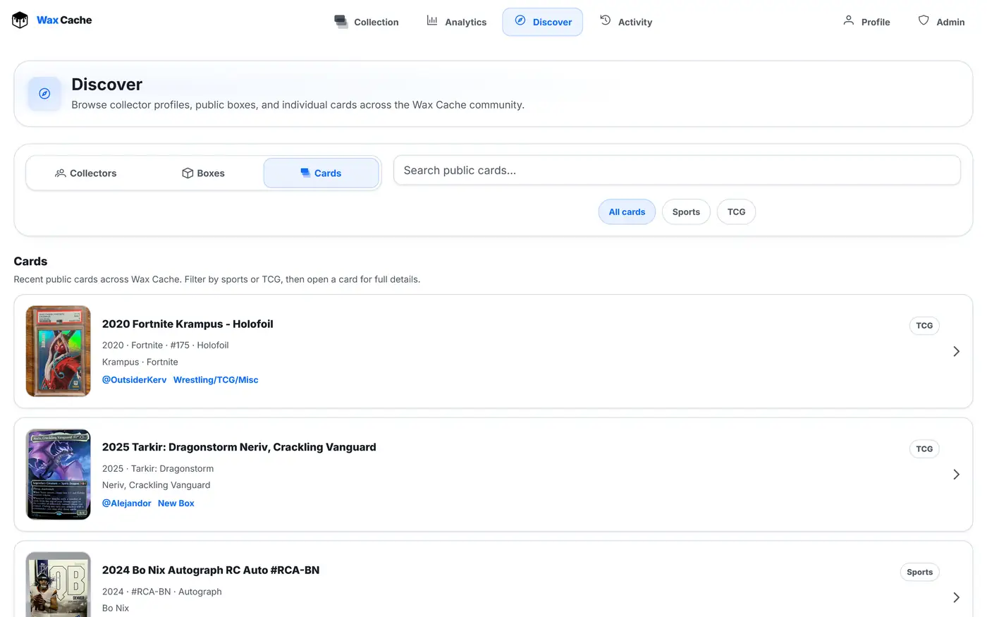Screen dimensions: 987x617
Task: Click the Collection stacked cards icon
Action: coord(341,22)
